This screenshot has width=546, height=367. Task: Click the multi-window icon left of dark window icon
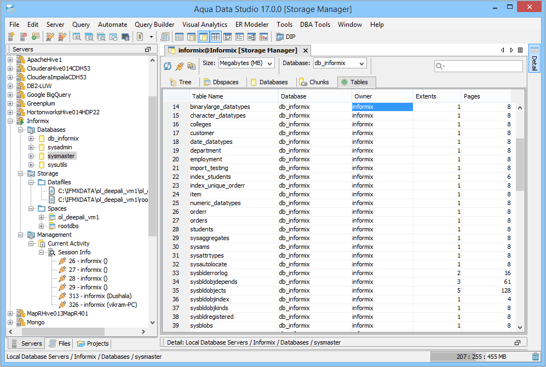click(x=113, y=37)
